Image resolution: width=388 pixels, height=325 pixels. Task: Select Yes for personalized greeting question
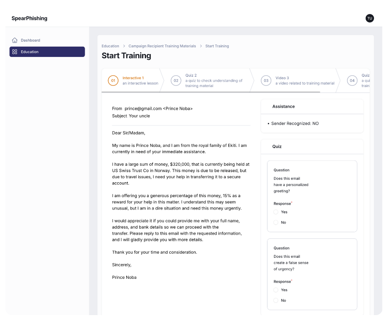[x=276, y=212]
